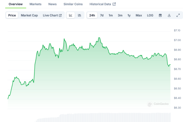The image size is (183, 122).
Task: Click the $7.00 peak on the price line
Action: click(x=99, y=38)
